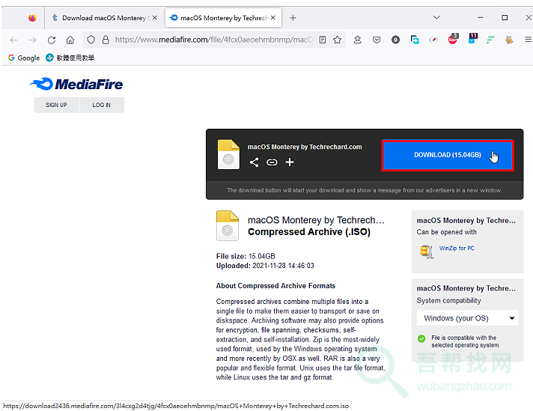This screenshot has height=411, width=533.
Task: Open the Chinese software tutorial bookmark
Action: (70, 58)
